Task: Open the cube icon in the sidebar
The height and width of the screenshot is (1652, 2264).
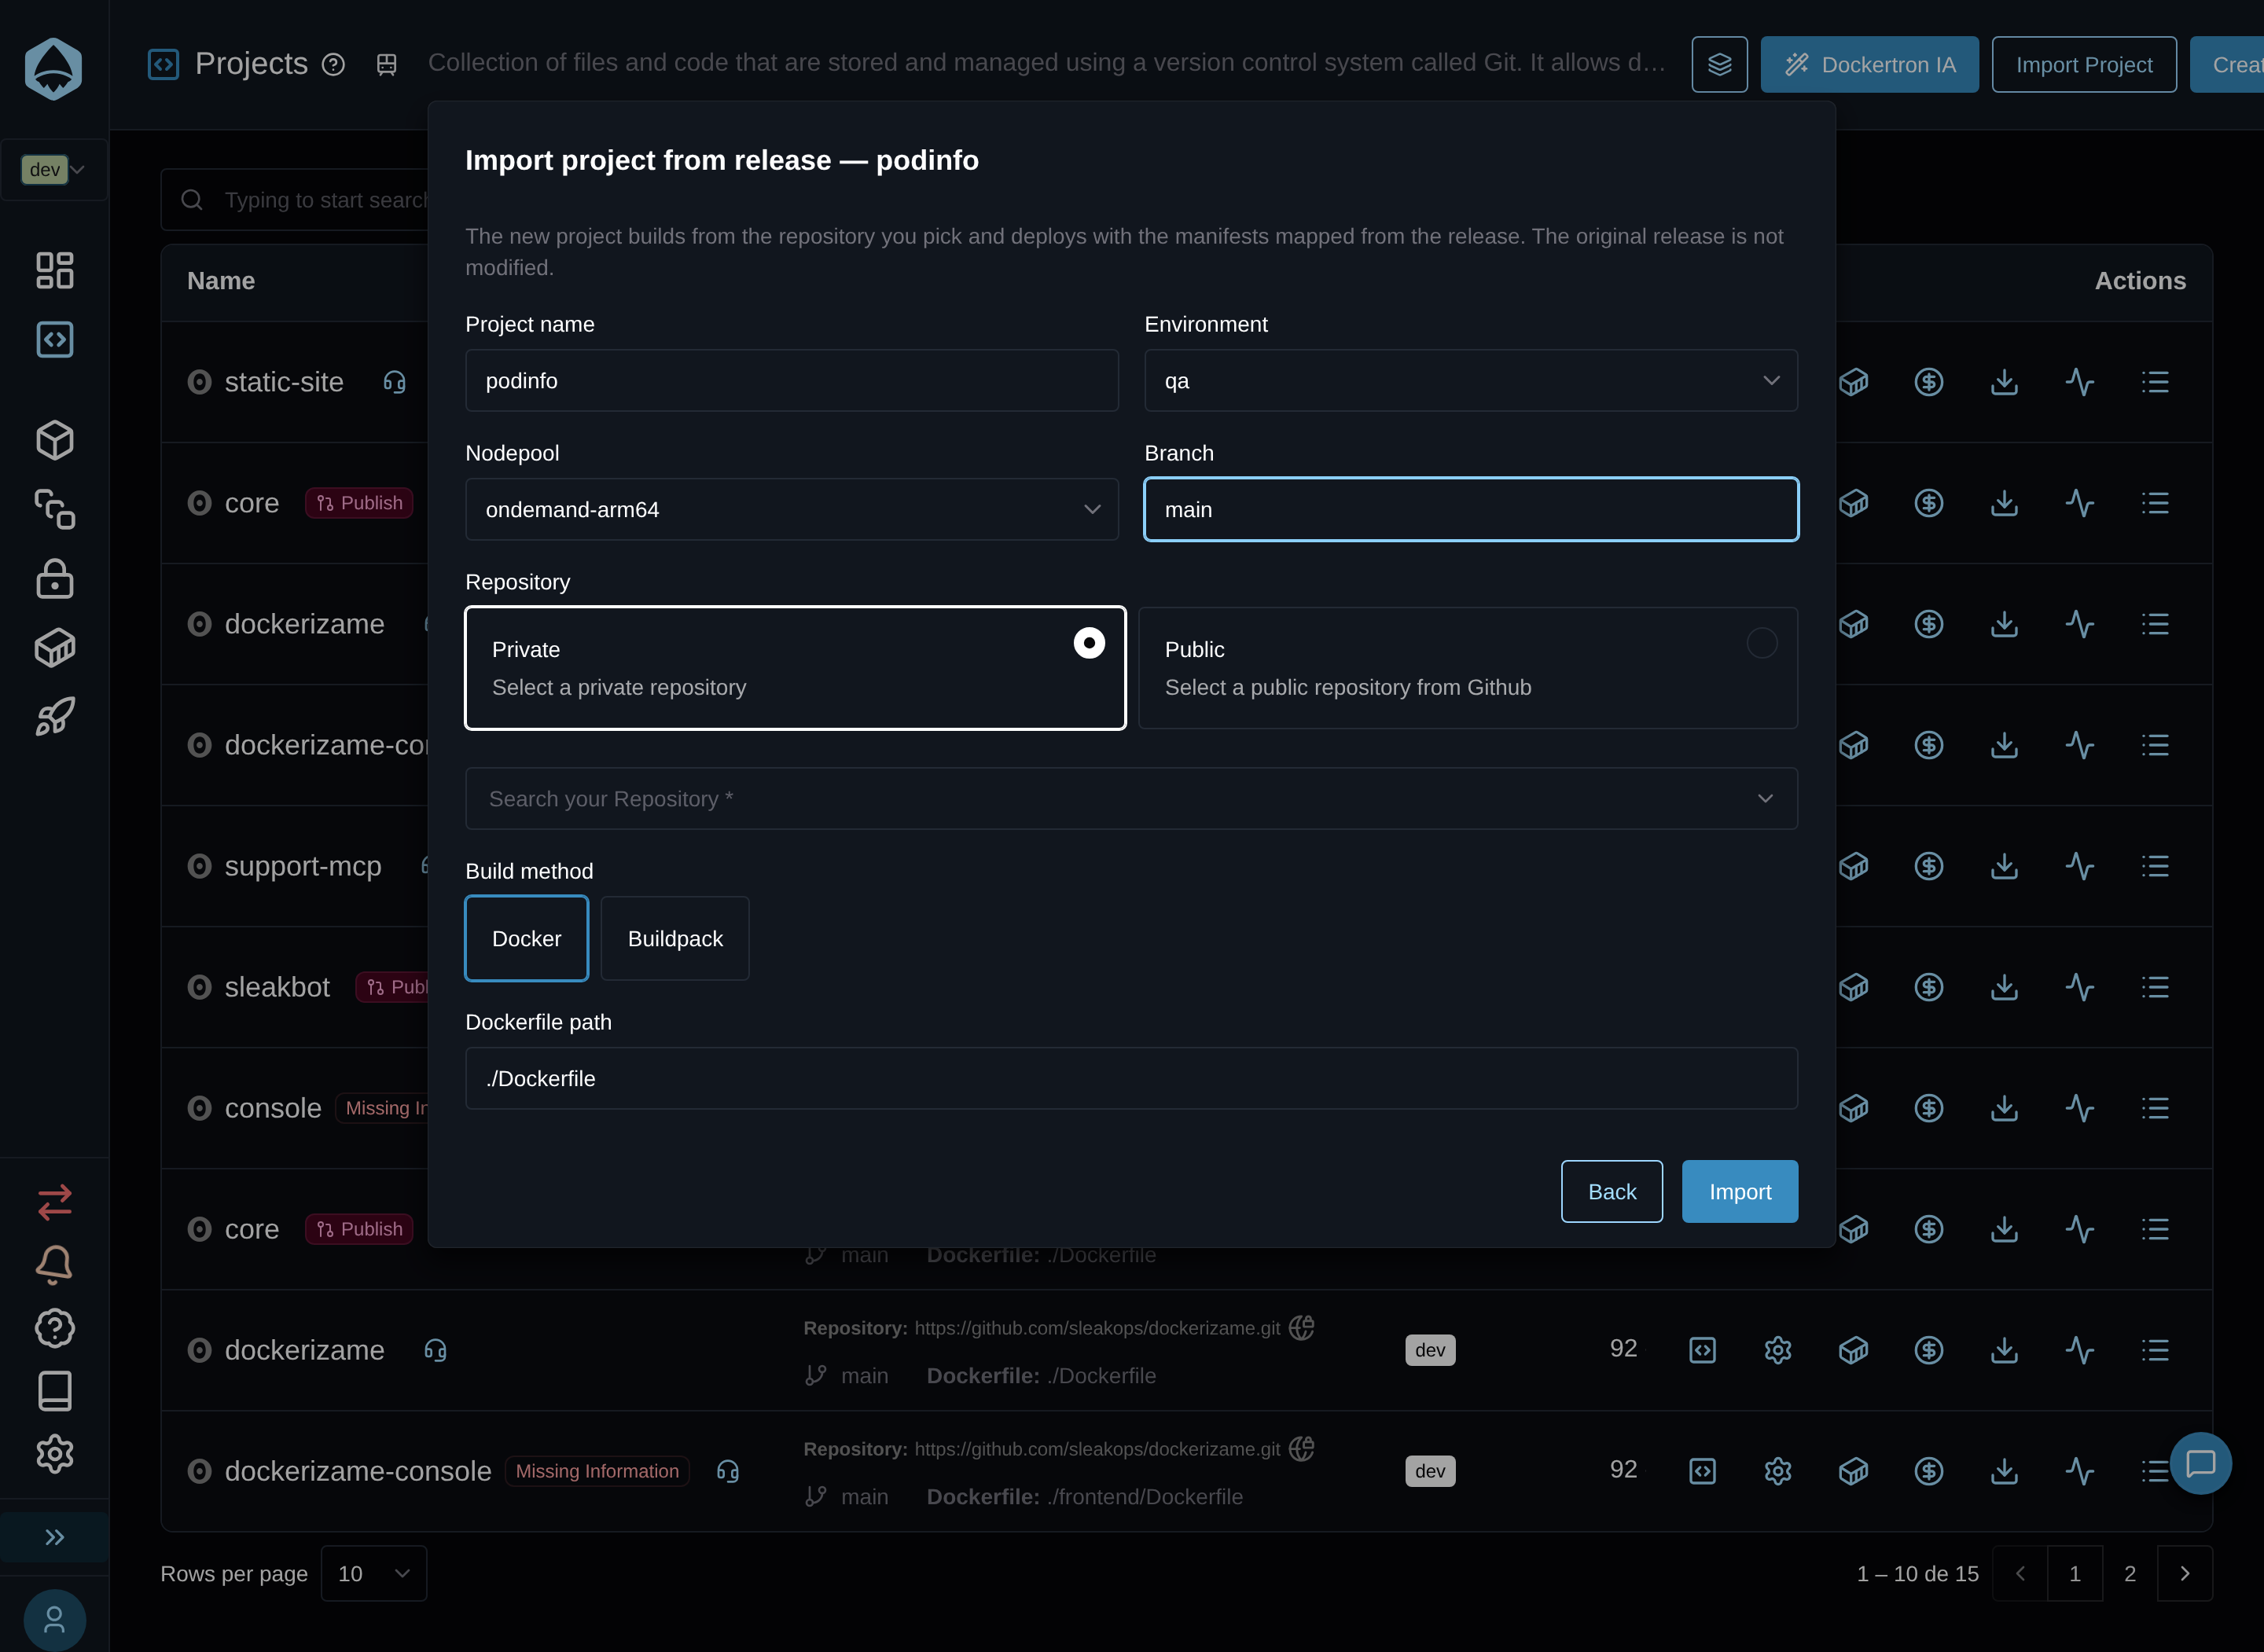Action: (x=54, y=440)
